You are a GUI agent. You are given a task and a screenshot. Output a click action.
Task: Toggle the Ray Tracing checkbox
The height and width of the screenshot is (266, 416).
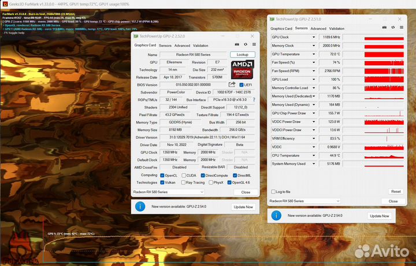coord(183,182)
